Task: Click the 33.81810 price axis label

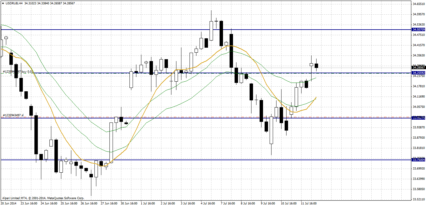Action: [x=419, y=148]
